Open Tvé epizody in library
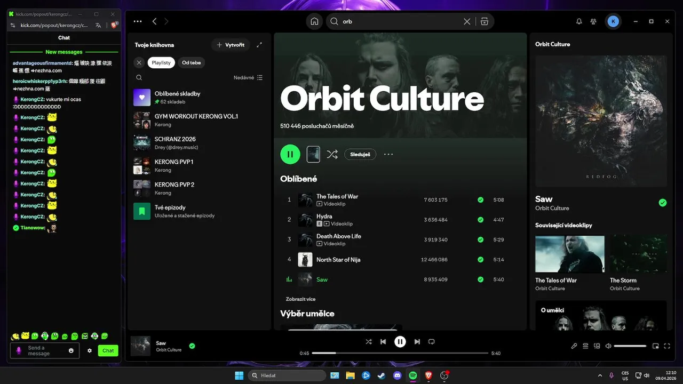Image resolution: width=683 pixels, height=384 pixels. click(200, 211)
